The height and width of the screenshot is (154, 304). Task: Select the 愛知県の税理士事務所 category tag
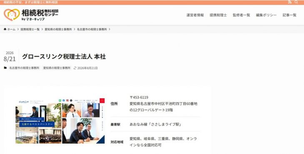coord(57,68)
